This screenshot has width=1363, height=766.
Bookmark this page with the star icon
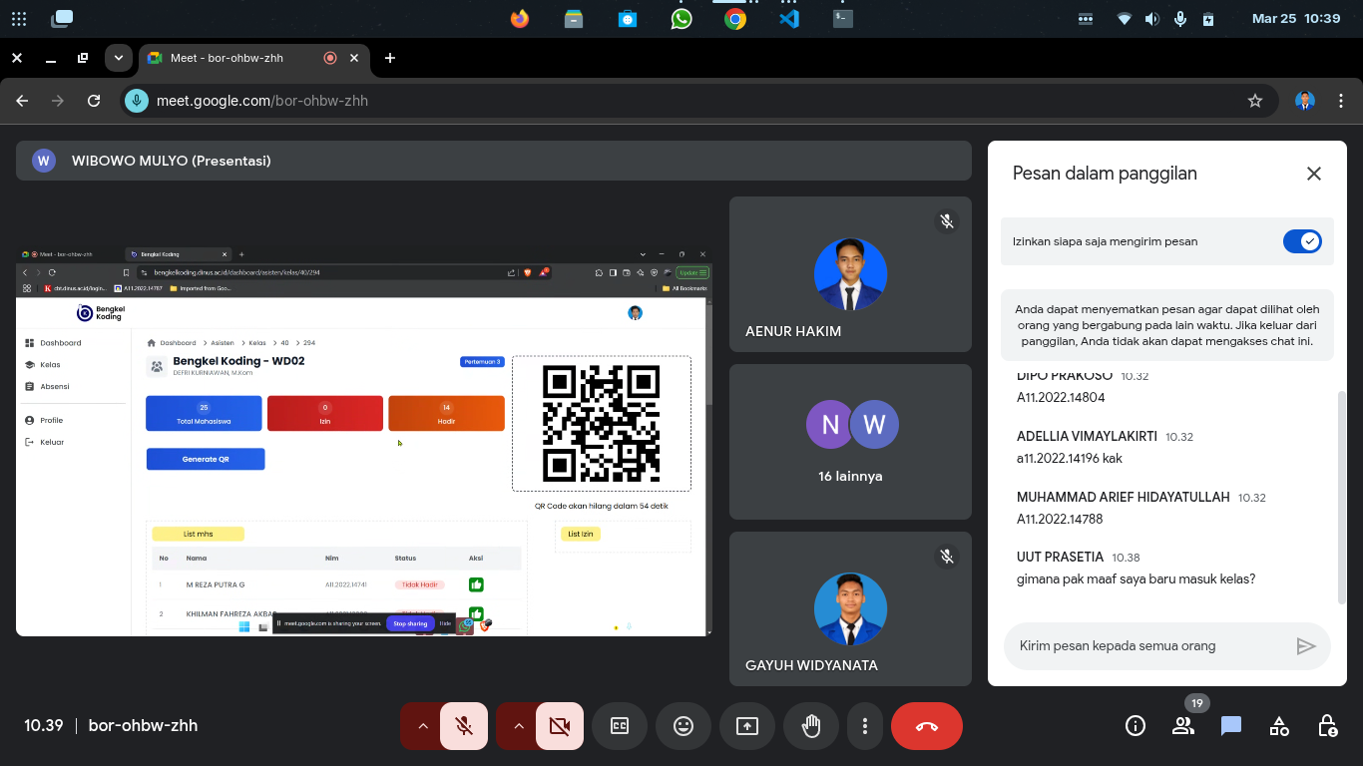pyautogui.click(x=1255, y=101)
